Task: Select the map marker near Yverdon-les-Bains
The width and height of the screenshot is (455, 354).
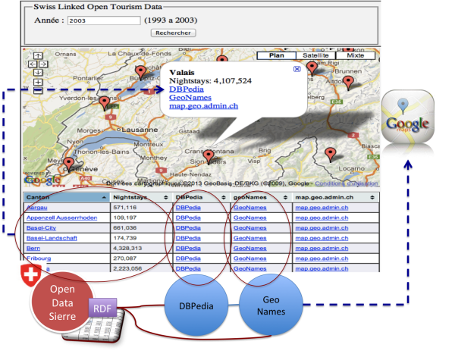Action: pyautogui.click(x=104, y=104)
